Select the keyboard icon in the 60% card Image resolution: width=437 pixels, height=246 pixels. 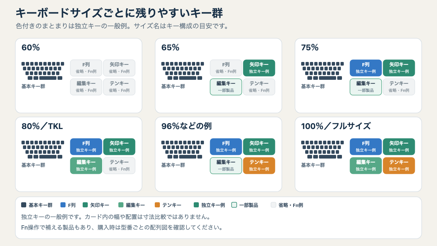tap(43, 71)
